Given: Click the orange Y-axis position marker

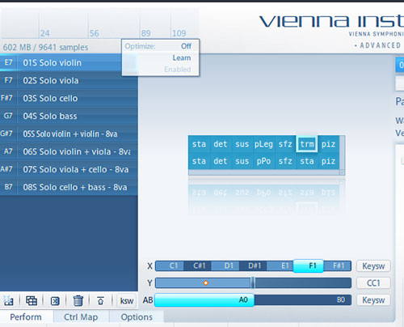Looking at the screenshot, I should 206,282.
